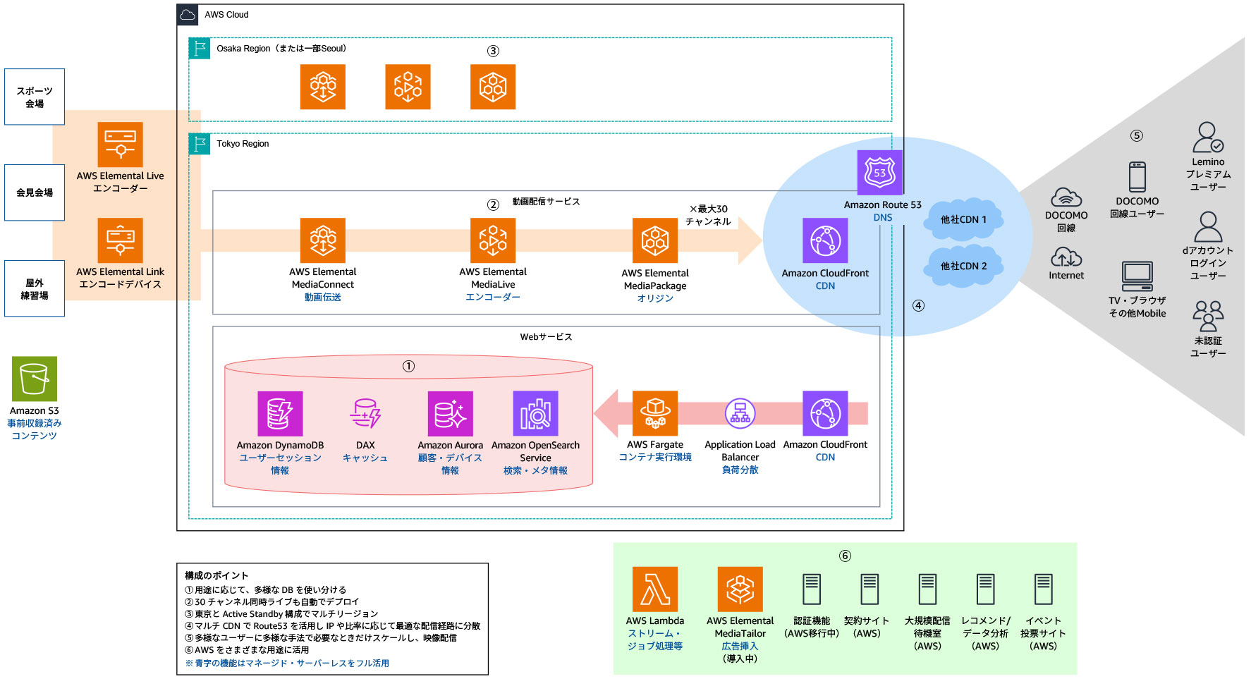This screenshot has width=1251, height=679.
Task: Click the 顧客・デバイス情報 label
Action: click(x=450, y=464)
